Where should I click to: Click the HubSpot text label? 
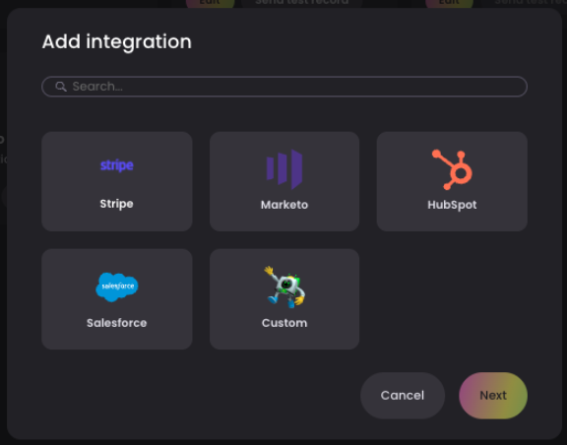click(x=452, y=205)
